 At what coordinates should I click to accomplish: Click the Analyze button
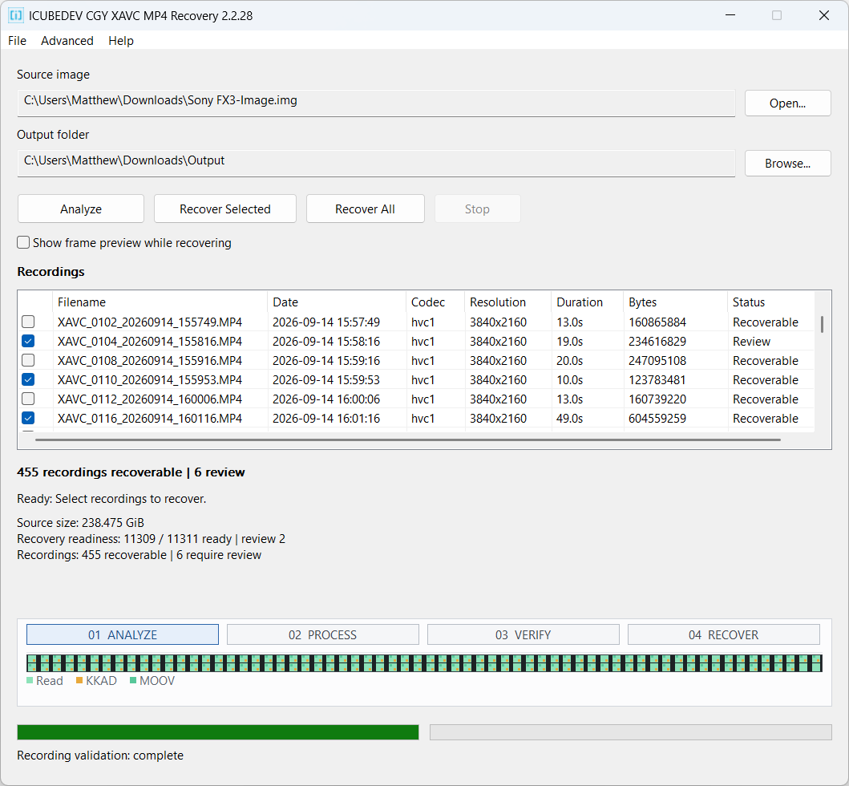81,209
